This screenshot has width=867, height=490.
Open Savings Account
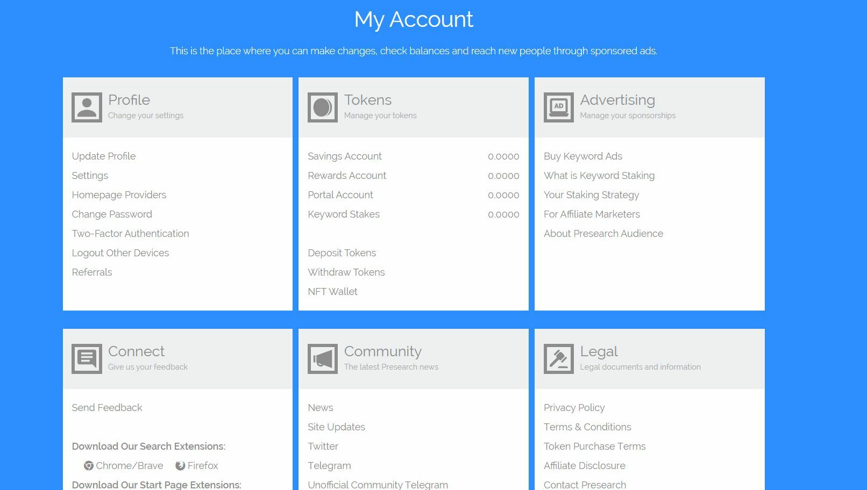click(x=345, y=156)
